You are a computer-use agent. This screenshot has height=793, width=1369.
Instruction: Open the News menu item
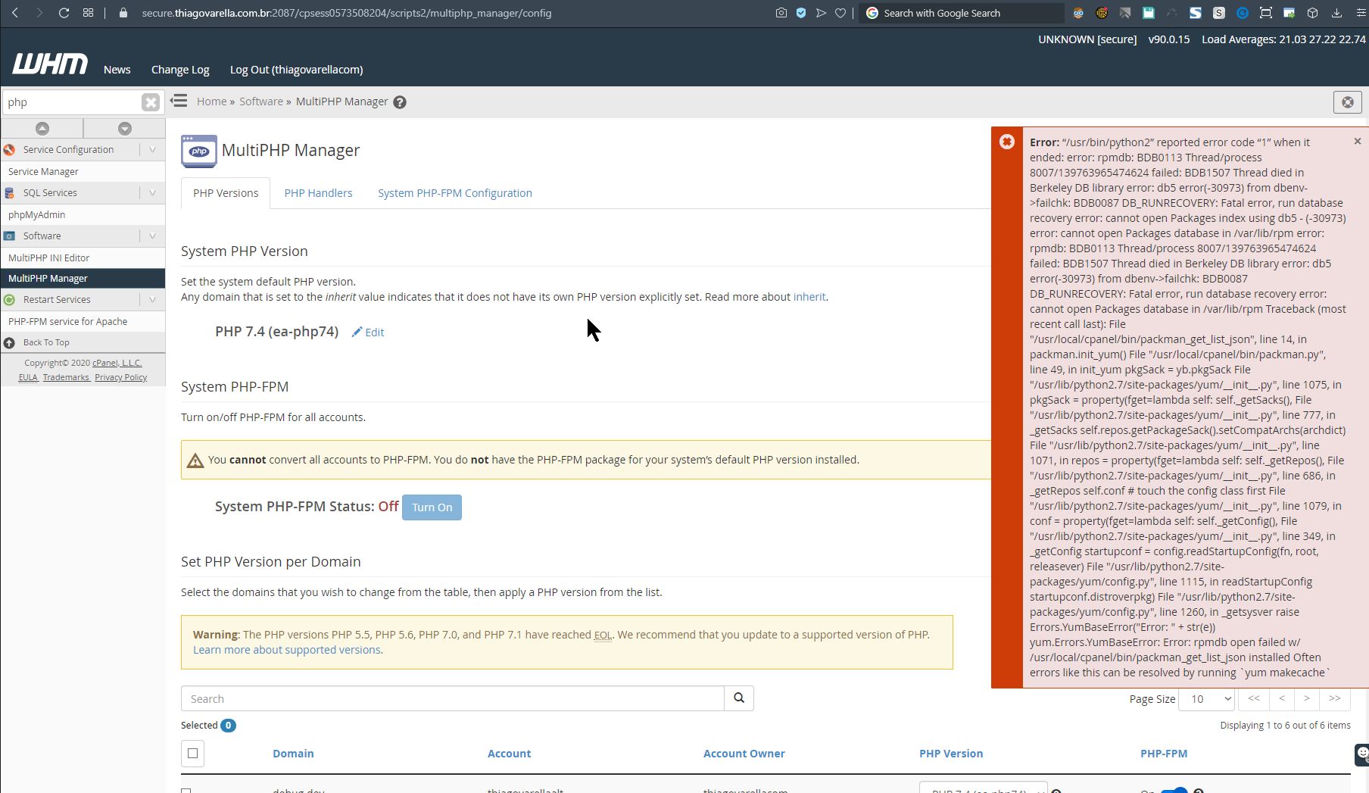point(117,70)
